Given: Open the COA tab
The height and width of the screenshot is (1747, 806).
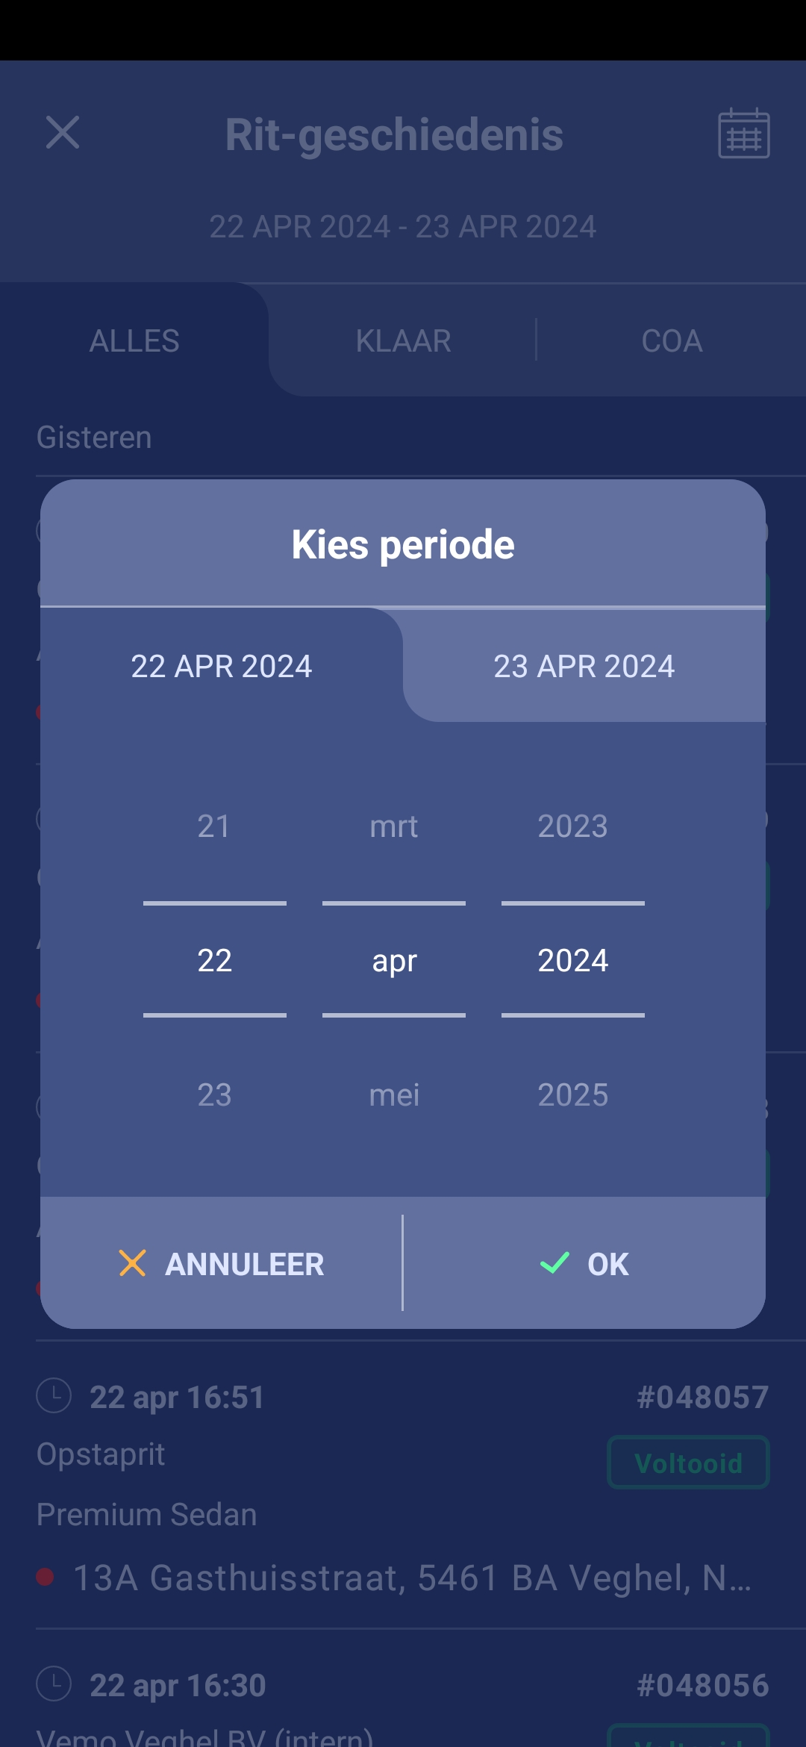Looking at the screenshot, I should tap(672, 341).
